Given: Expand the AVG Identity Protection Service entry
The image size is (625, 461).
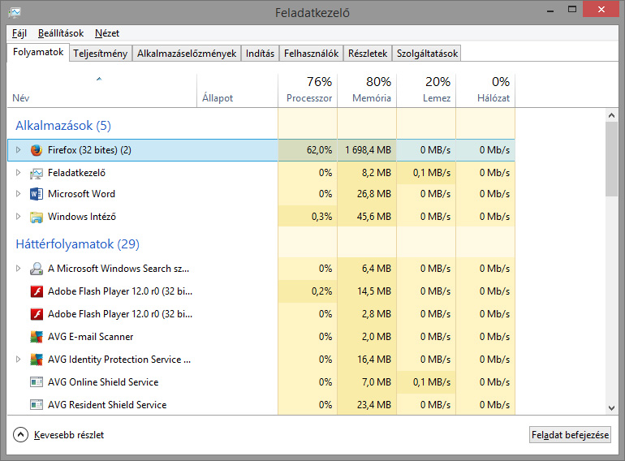Looking at the screenshot, I should coord(19,360).
